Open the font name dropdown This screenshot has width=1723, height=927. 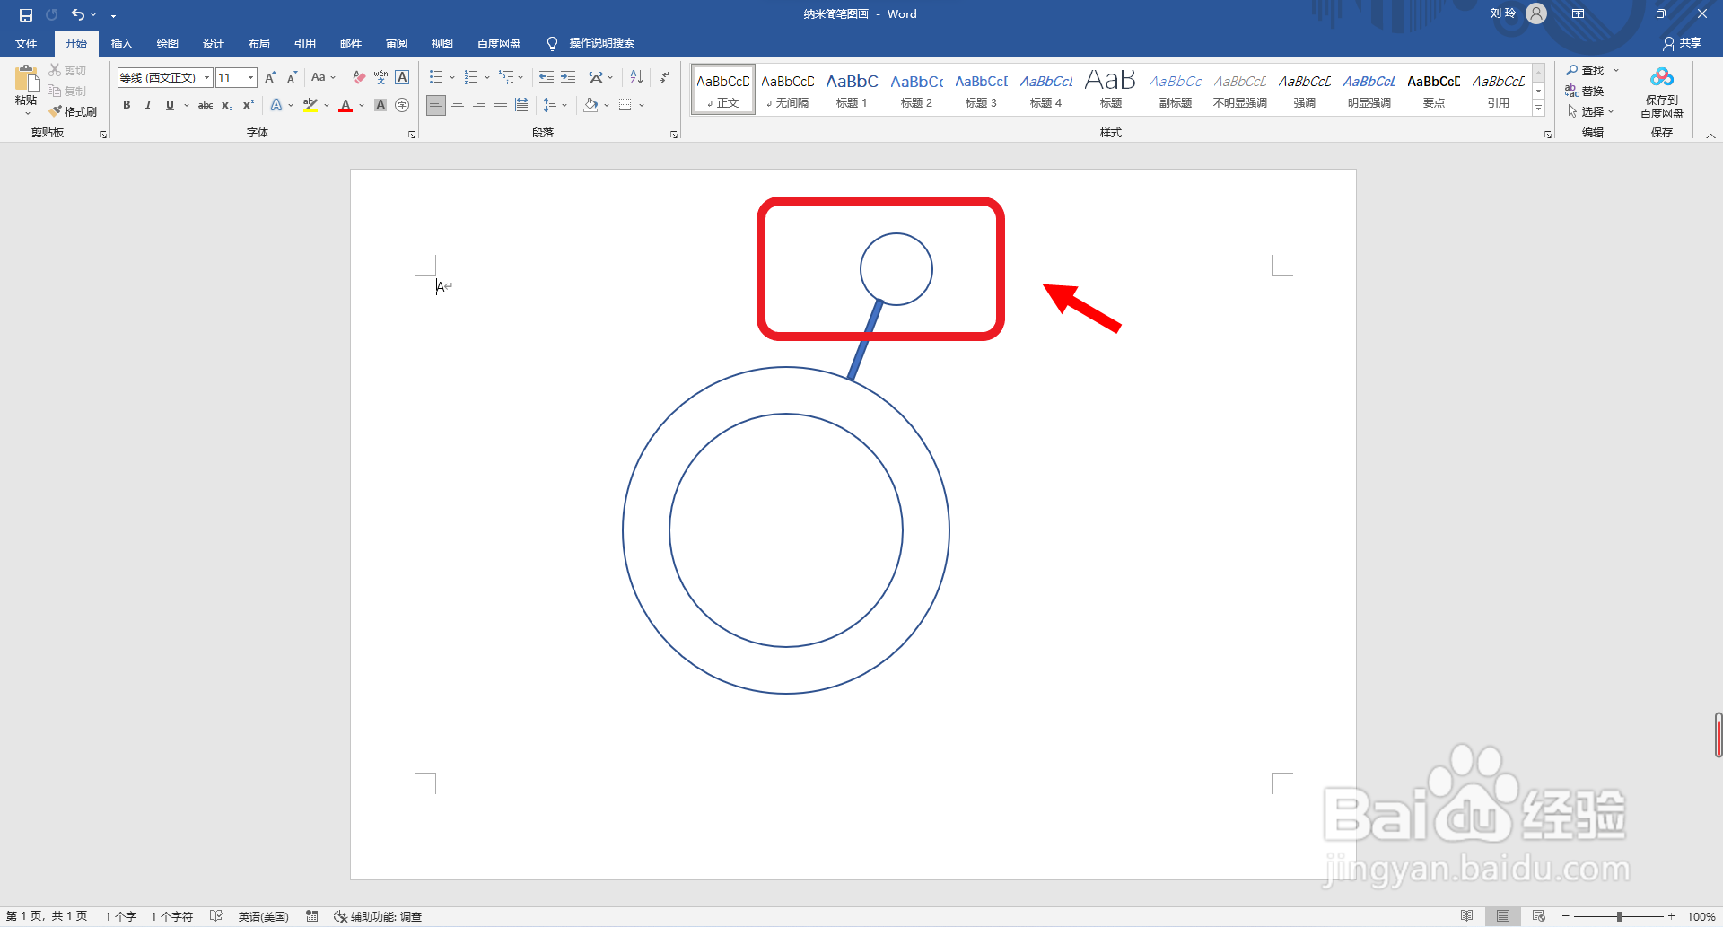[206, 77]
